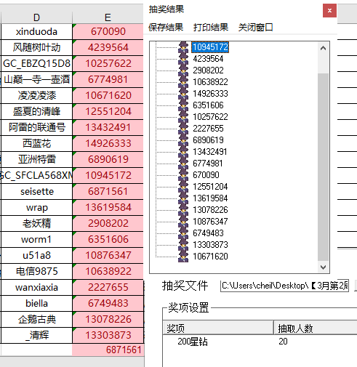Click the 抽奖文件 path input field
This screenshot has height=367, width=357.
(x=284, y=286)
